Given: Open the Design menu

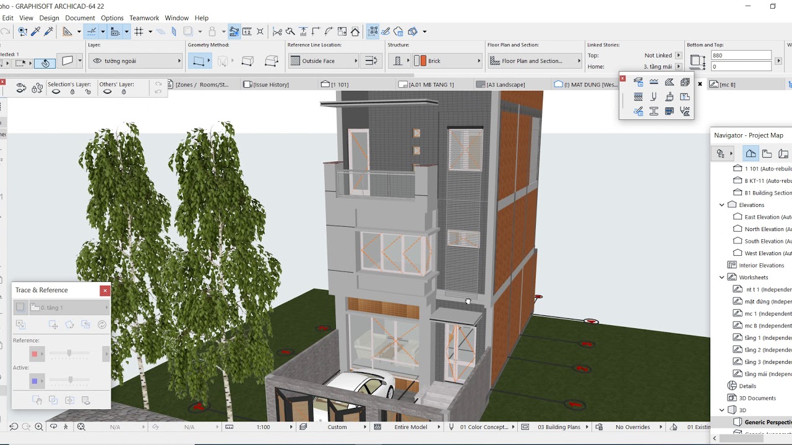Looking at the screenshot, I should point(49,18).
